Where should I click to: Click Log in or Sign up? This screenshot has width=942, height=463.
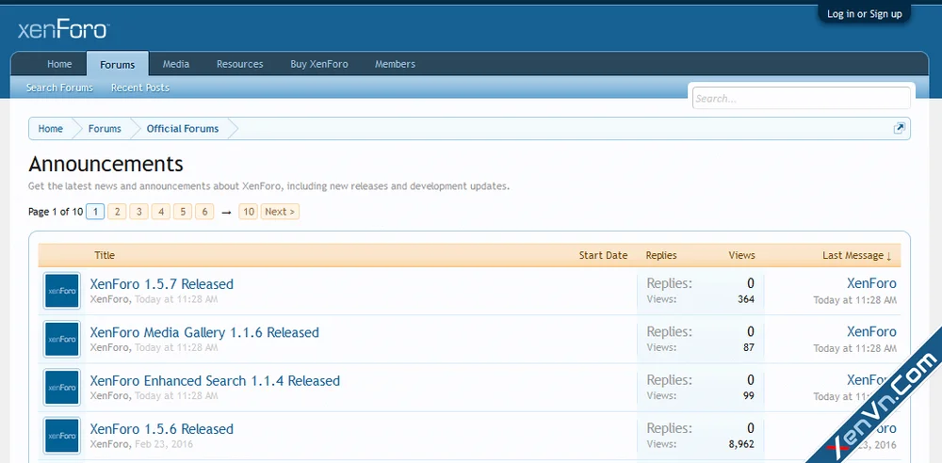point(865,14)
